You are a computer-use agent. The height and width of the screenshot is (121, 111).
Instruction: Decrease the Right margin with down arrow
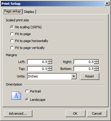click(x=96, y=63)
